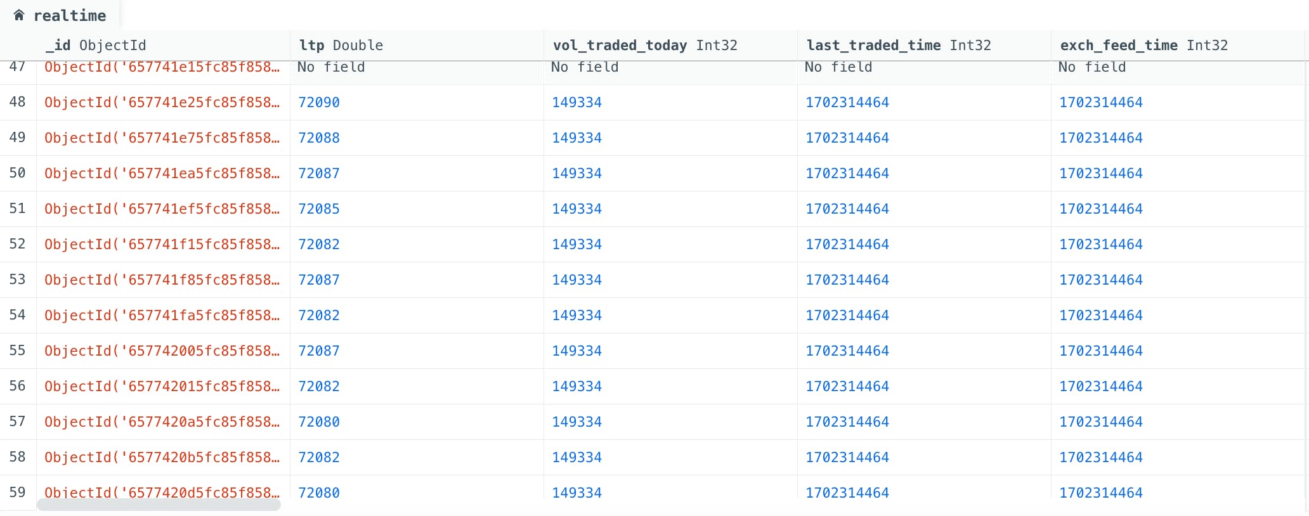Select ltp value 72090 in row 48
This screenshot has width=1309, height=516.
coord(319,102)
